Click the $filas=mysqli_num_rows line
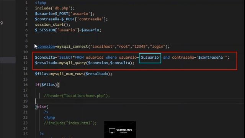 73,74
